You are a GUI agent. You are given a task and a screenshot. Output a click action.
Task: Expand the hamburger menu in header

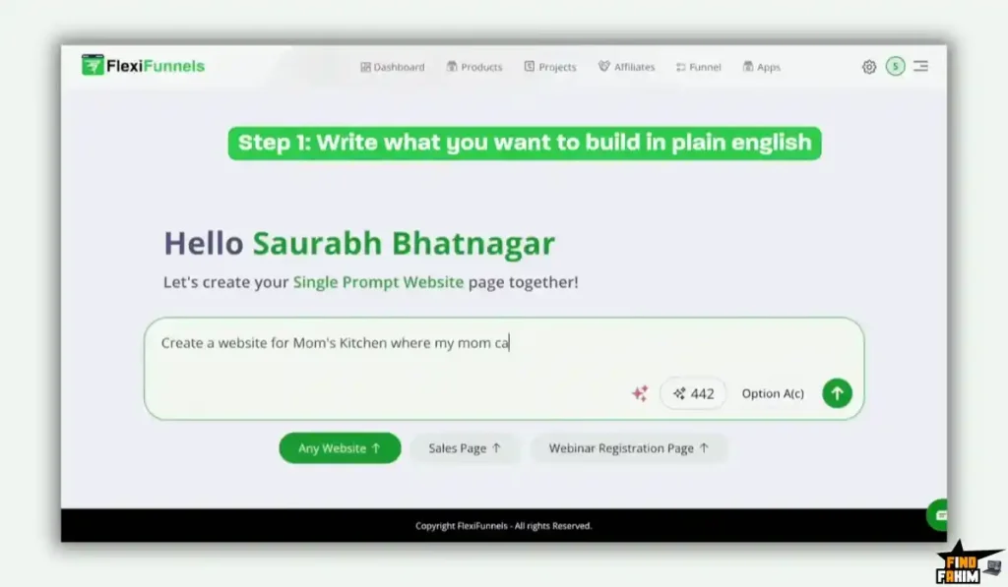(920, 67)
